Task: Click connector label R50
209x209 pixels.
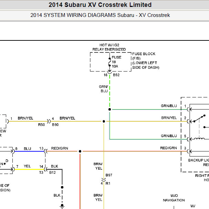Action: (41, 125)
